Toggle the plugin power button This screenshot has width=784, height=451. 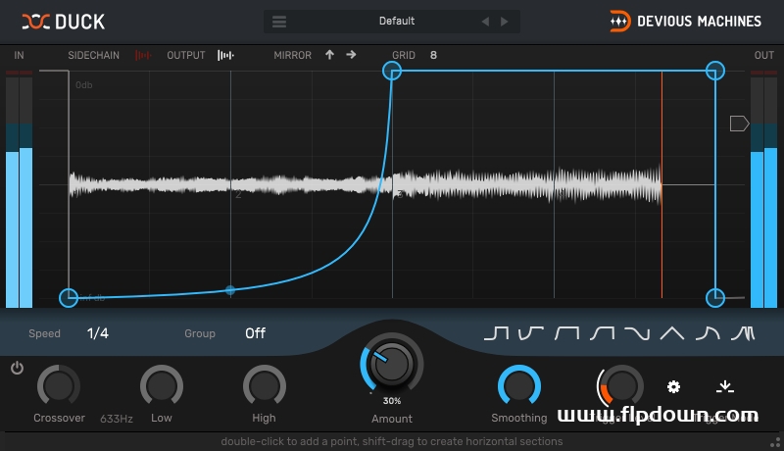(x=17, y=368)
